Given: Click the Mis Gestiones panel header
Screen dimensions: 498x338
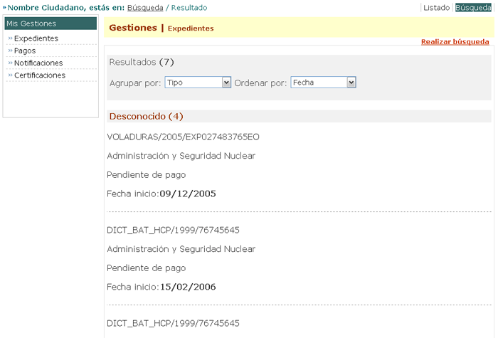Looking at the screenshot, I should 50,23.
